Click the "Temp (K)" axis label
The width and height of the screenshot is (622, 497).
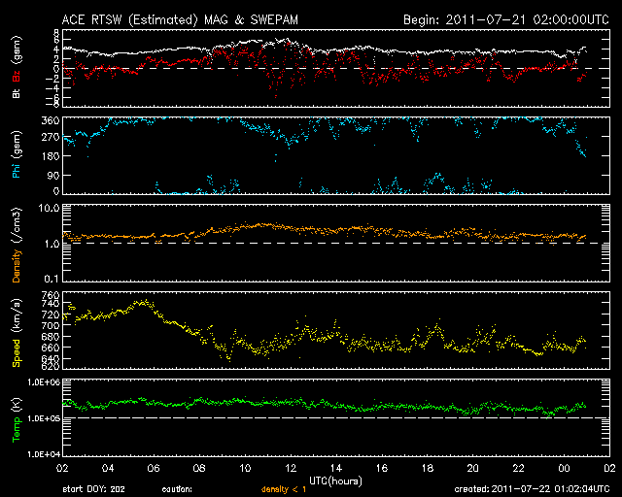click(17, 419)
